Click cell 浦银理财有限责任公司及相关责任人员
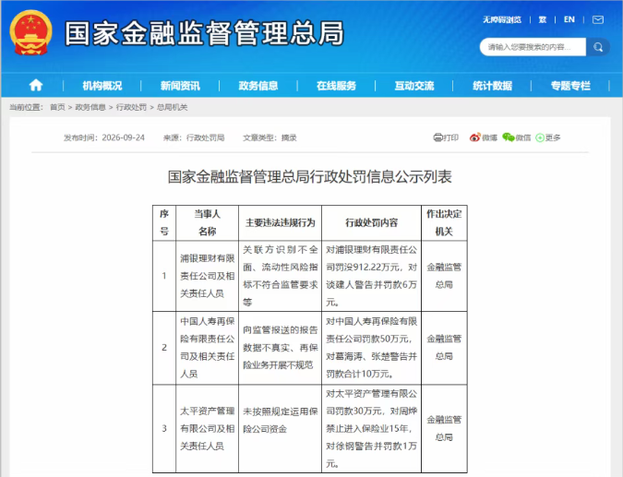623x477 pixels. point(207,276)
